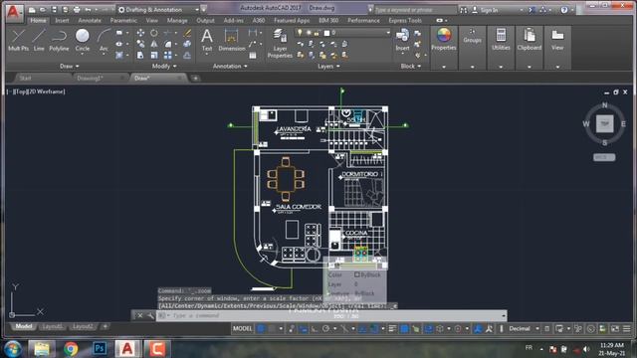Open the Clipboard panel
Screen dimensions: 637x358
(x=530, y=40)
